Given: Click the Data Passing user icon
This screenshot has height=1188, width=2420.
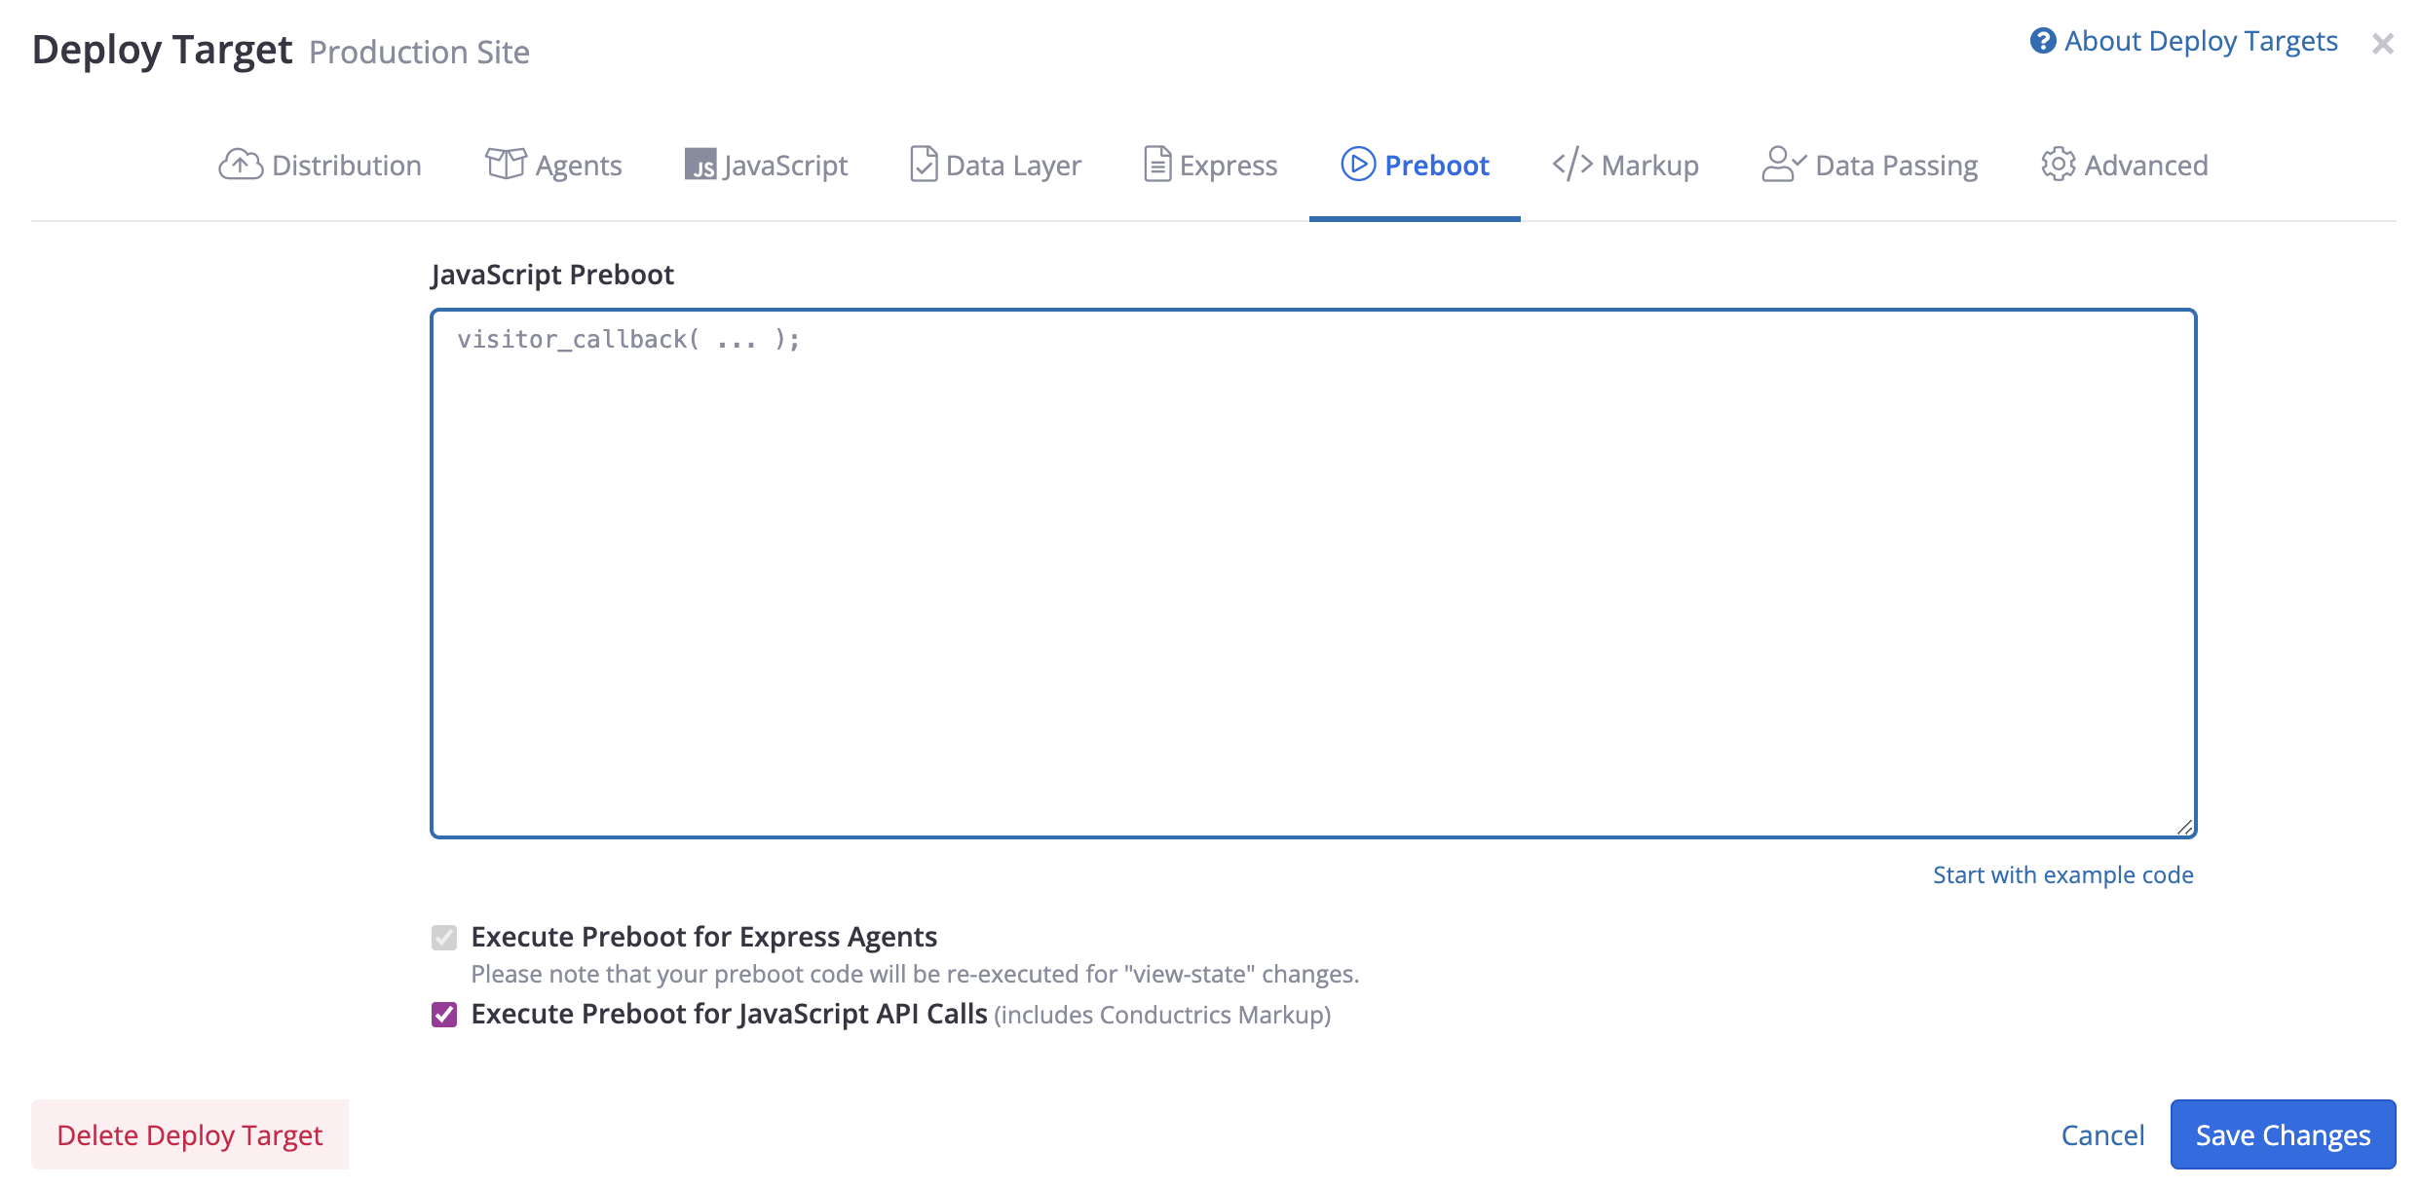Looking at the screenshot, I should coord(1783,165).
